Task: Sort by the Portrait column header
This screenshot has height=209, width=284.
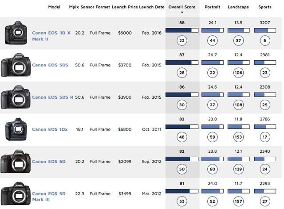Action: pos(213,7)
